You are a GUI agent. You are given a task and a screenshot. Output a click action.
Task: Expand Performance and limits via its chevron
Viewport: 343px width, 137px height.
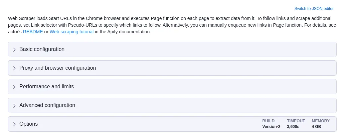14,87
